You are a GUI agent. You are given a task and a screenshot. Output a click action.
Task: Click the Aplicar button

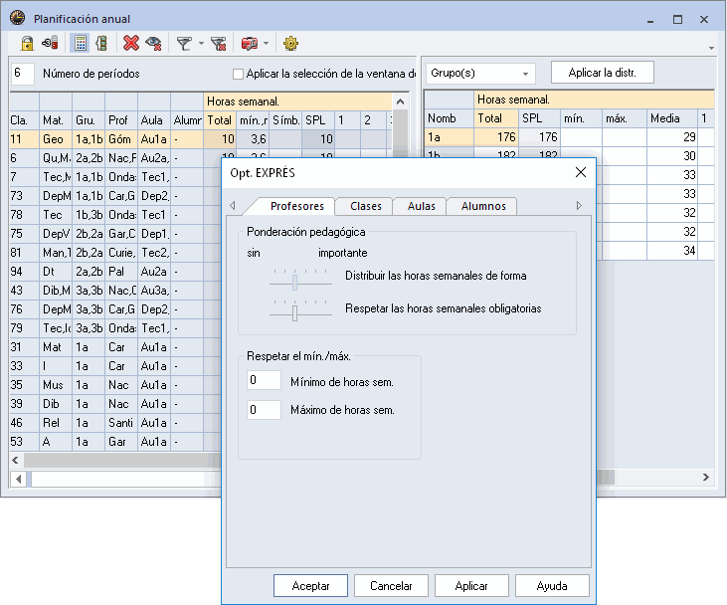471,585
